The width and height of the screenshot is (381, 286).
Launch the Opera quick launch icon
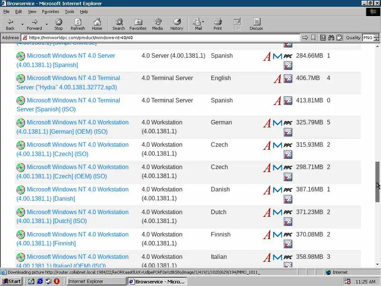(57, 282)
